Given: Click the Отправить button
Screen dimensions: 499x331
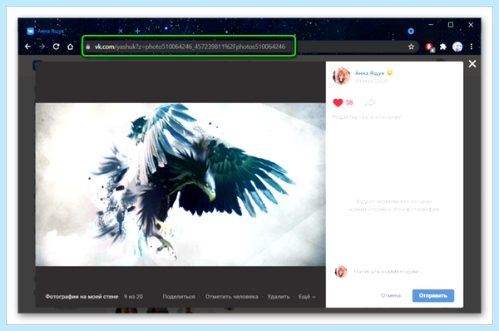Looking at the screenshot, I should coord(433,296).
